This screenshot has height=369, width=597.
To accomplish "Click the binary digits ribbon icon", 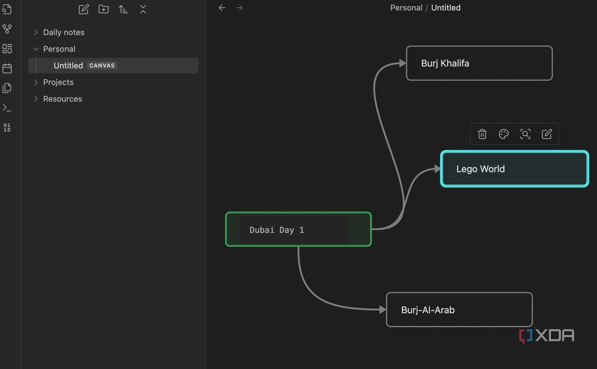I will coord(7,128).
